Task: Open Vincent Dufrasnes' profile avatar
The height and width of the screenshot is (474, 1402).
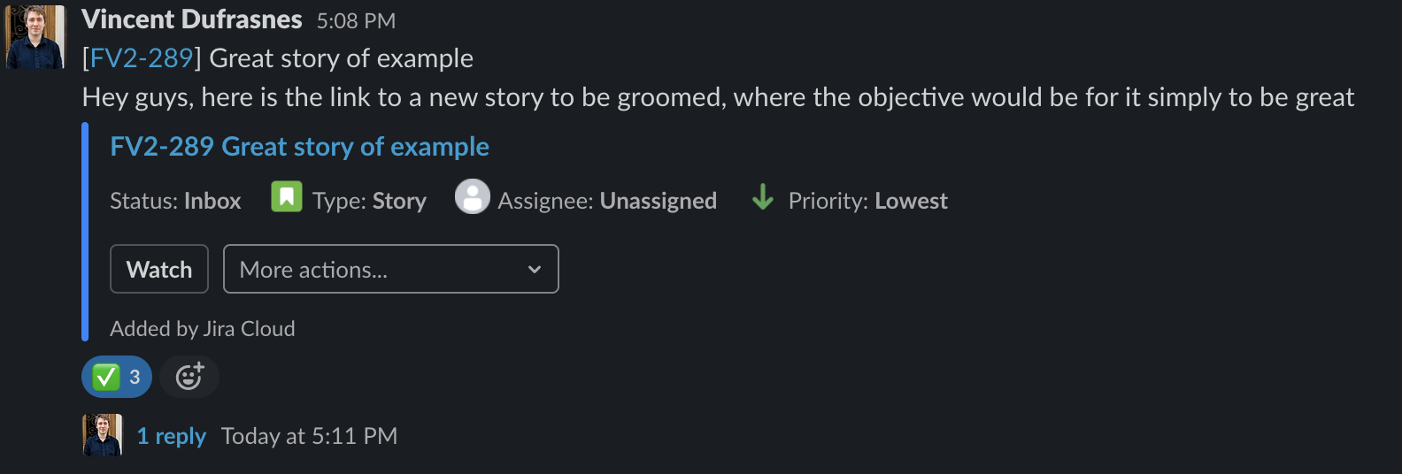Action: [x=35, y=37]
